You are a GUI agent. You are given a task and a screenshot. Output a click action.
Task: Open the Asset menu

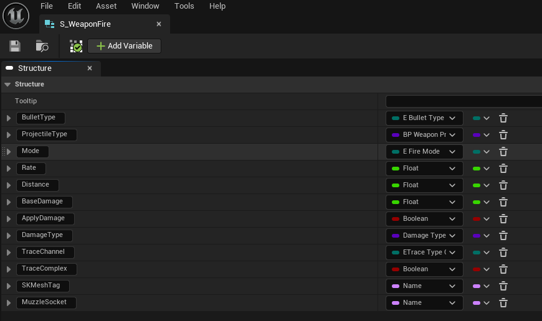pyautogui.click(x=106, y=6)
